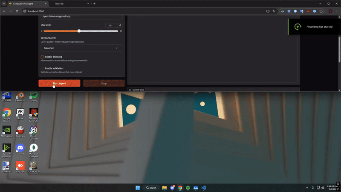Screen dimensions: 341x192
Task: Show hidden system tray icons
Action: (x=307, y=188)
